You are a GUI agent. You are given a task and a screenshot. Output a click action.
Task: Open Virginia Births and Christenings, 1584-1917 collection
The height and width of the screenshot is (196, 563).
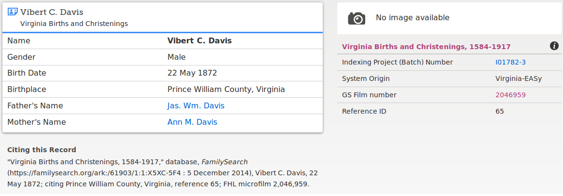point(426,47)
